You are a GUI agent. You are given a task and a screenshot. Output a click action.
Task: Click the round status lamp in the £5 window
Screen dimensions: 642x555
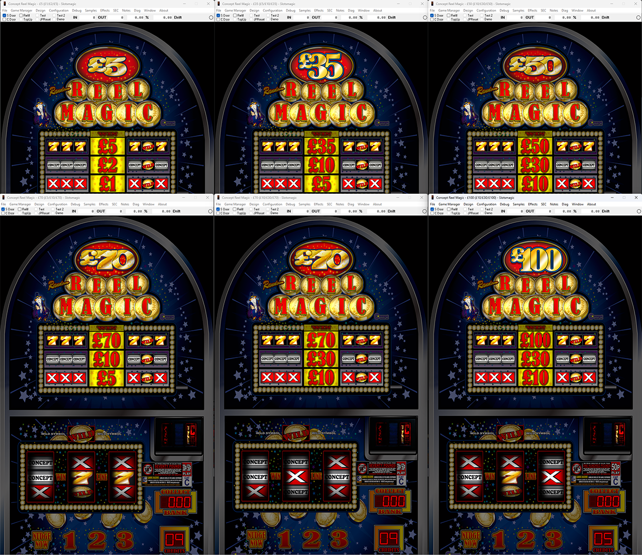pos(211,17)
